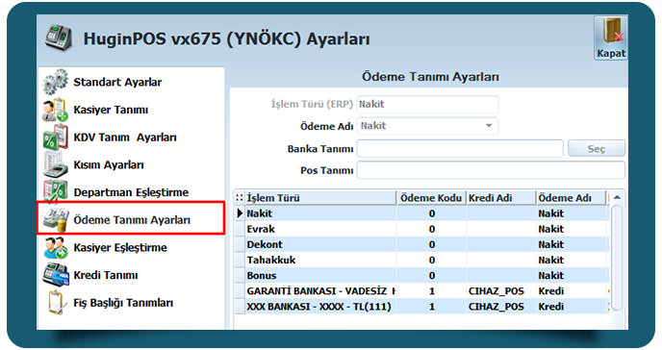Open Kasiyer Eşleştirme menu item
The height and width of the screenshot is (350, 662).
click(x=120, y=247)
